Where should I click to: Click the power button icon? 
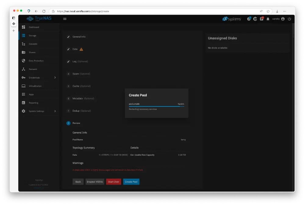(x=289, y=19)
